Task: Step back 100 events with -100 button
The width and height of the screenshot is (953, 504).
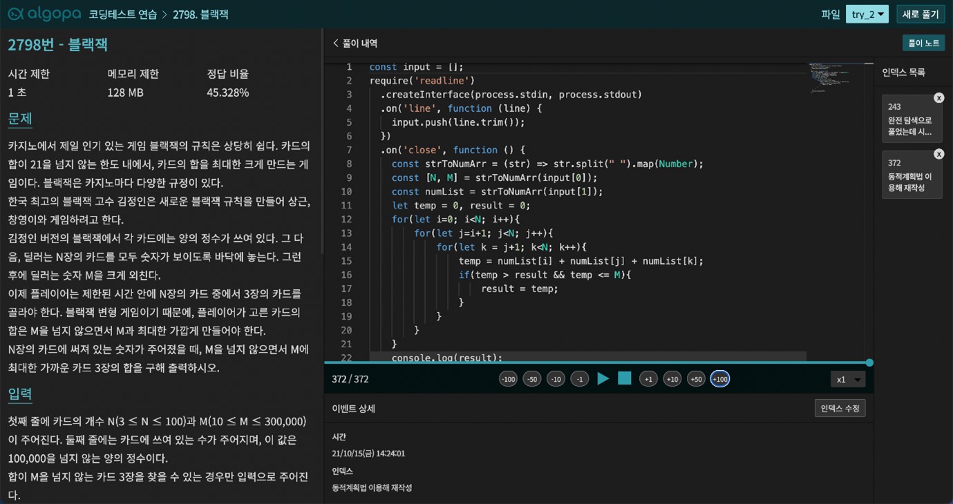Action: [x=508, y=379]
